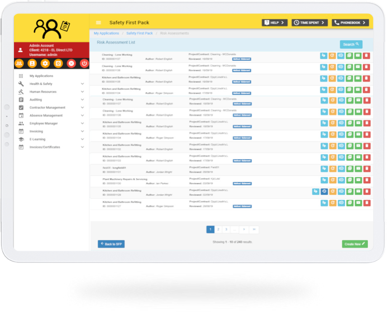The image size is (387, 315).
Task: Click the Back to SFP button
Action: [x=111, y=244]
